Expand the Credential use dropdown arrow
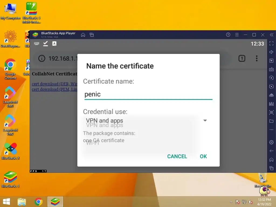 click(x=205, y=120)
